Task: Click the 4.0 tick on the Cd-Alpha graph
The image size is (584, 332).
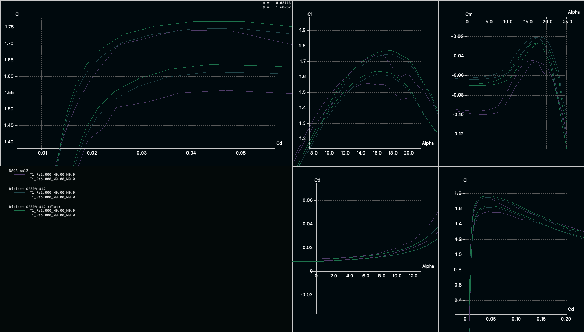Action: 350,276
